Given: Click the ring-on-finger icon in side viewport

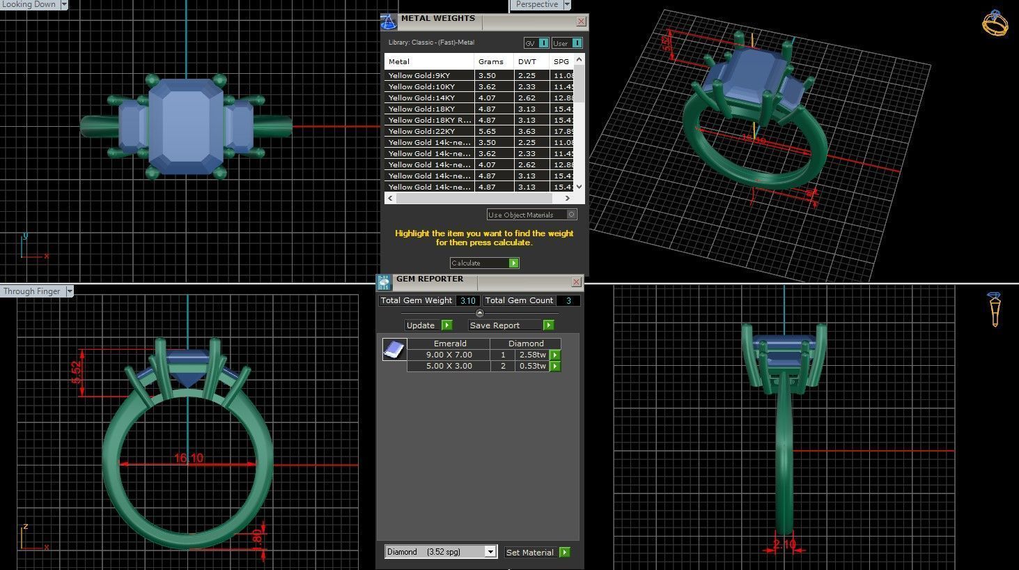Looking at the screenshot, I should [x=994, y=309].
